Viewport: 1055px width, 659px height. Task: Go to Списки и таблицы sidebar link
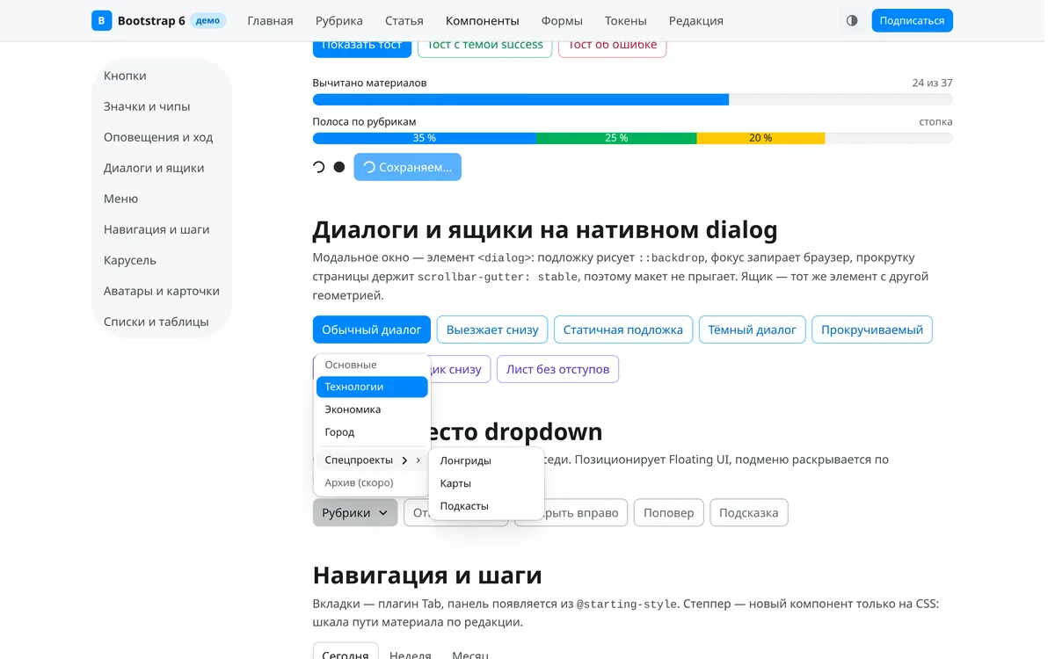pos(162,322)
